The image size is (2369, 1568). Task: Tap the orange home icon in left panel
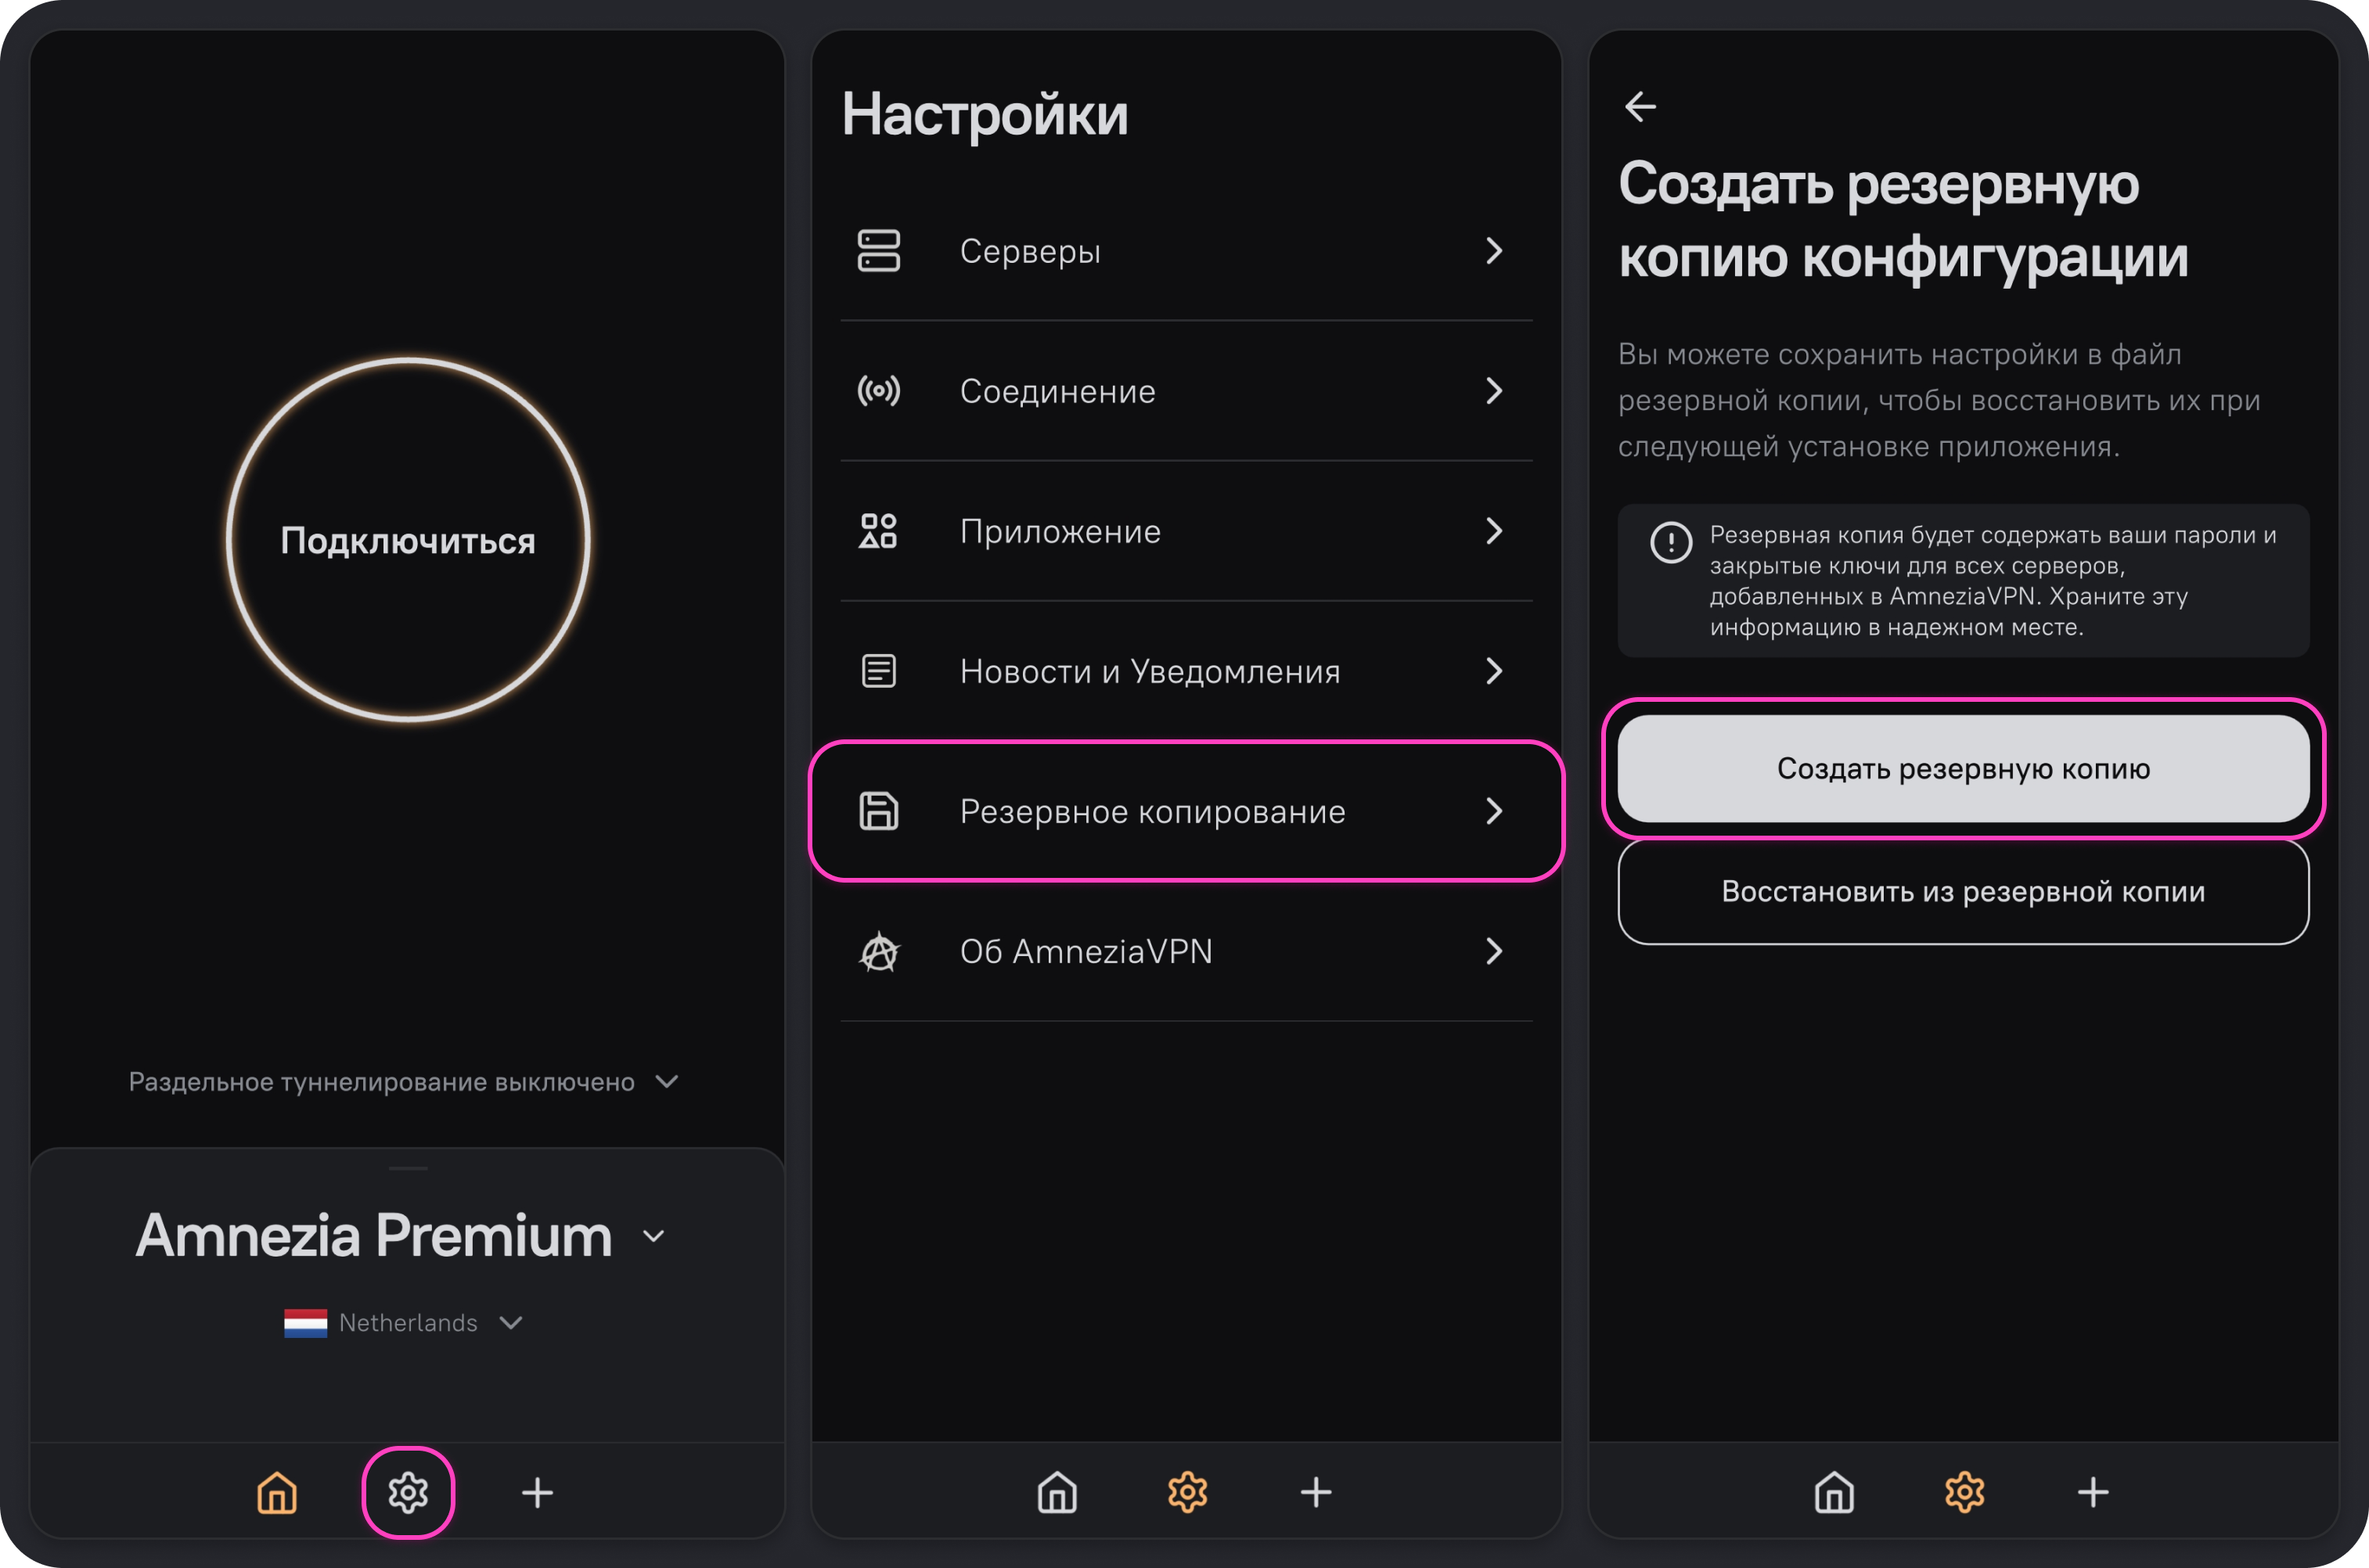277,1492
